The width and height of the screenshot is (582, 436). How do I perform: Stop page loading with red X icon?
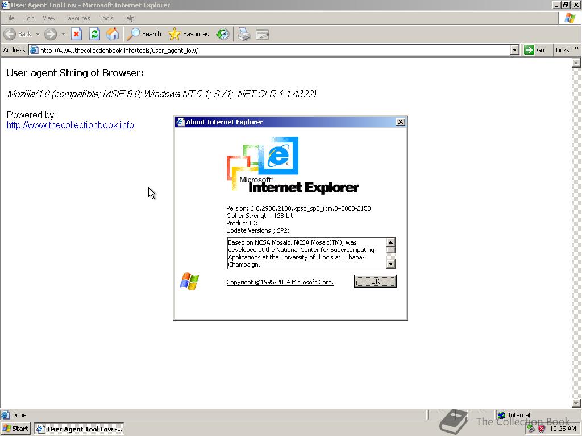77,34
